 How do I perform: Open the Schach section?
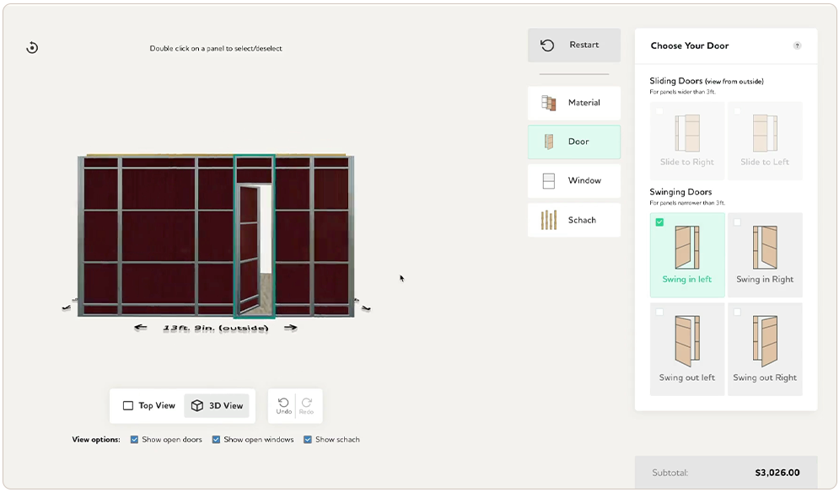(573, 220)
